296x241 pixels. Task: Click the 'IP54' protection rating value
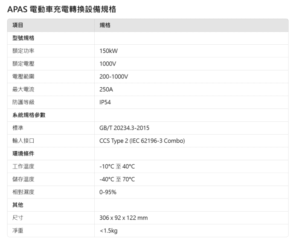pos(105,102)
